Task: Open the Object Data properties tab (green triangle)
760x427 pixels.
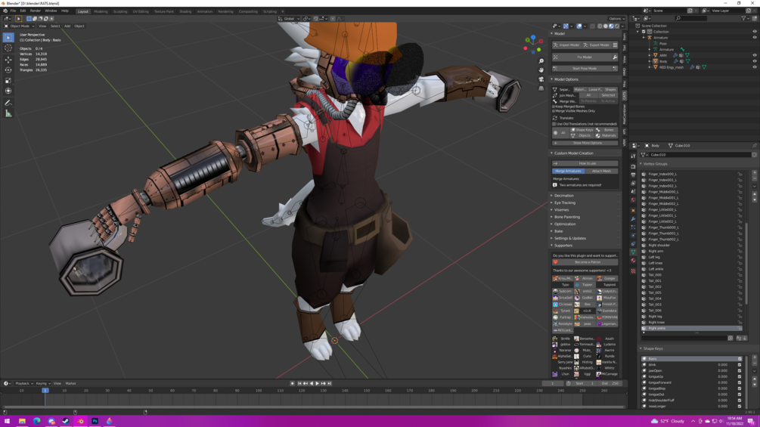Action: point(633,252)
